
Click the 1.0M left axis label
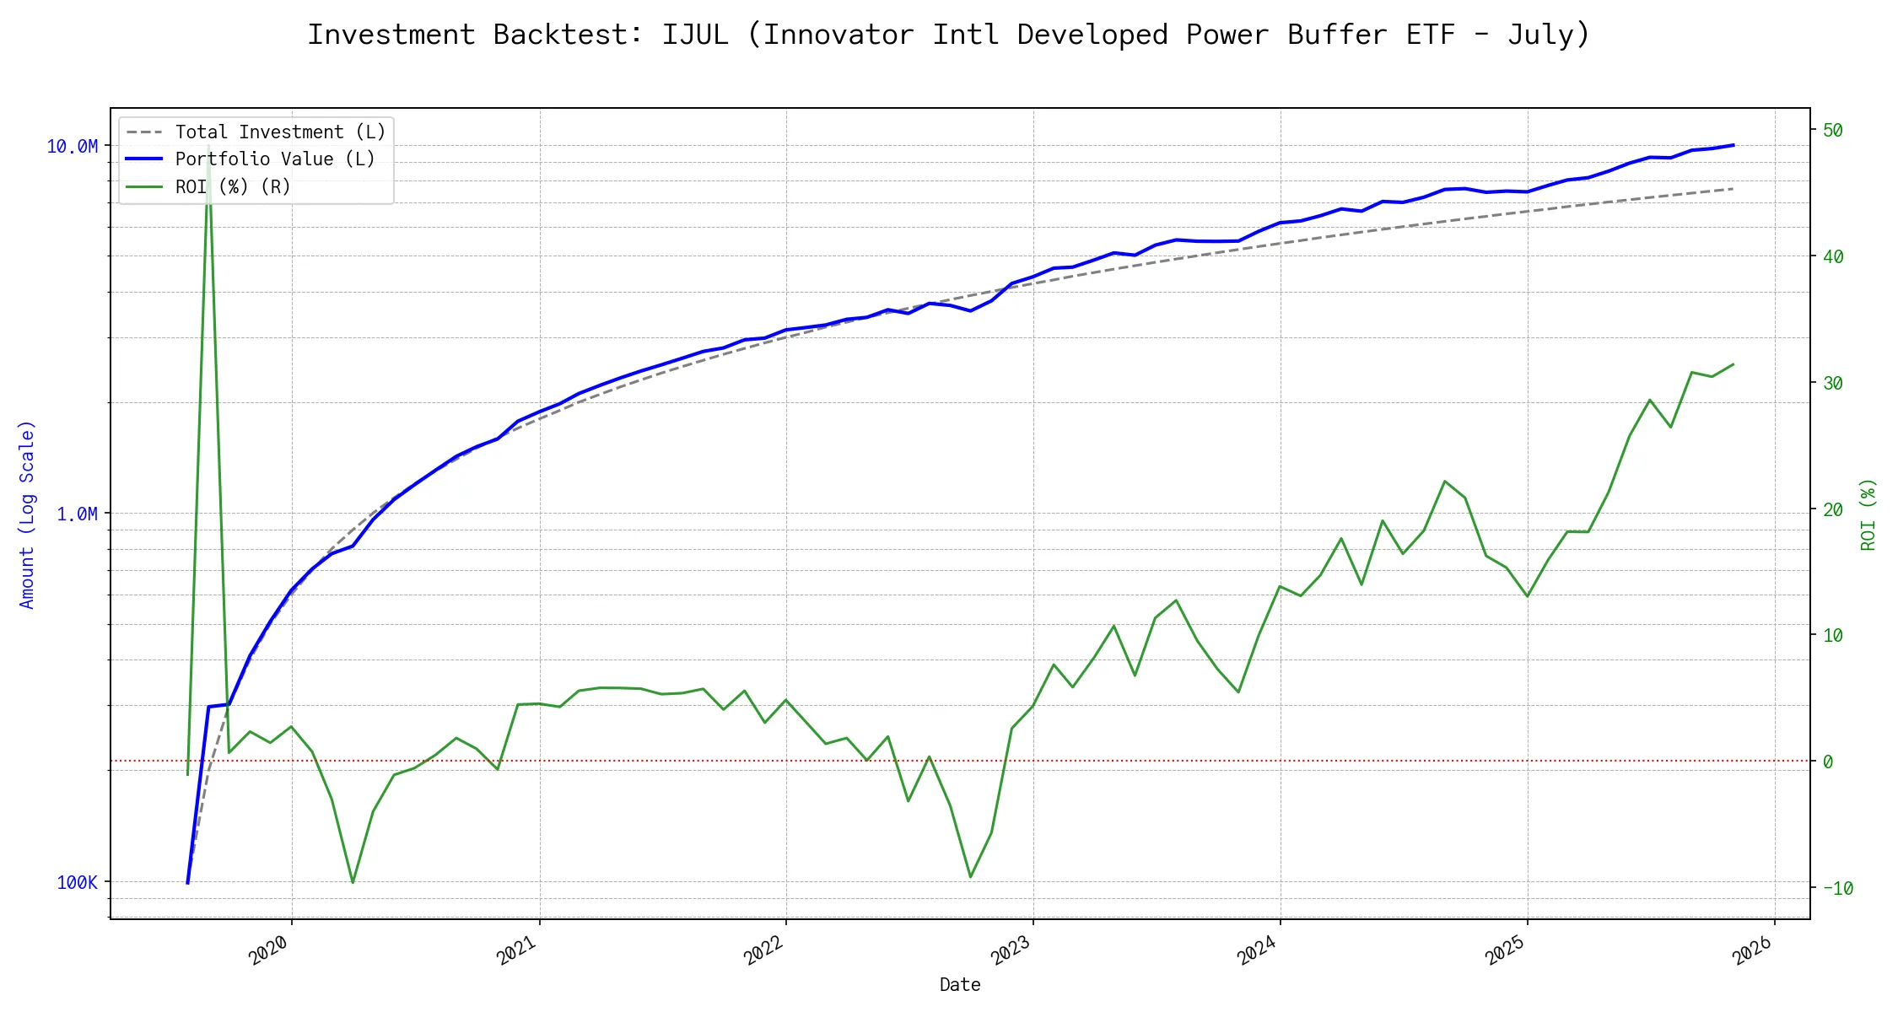point(77,514)
